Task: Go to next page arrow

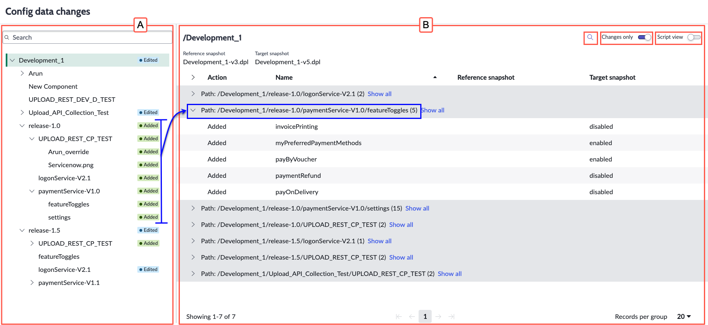Action: (438, 316)
